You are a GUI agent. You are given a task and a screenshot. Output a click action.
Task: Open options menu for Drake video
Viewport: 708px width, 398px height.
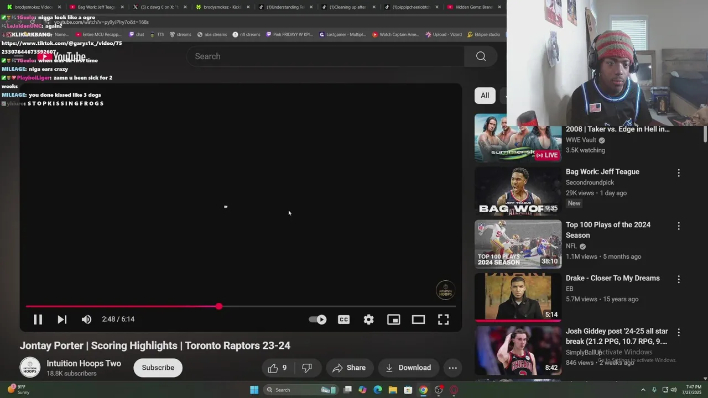click(679, 279)
